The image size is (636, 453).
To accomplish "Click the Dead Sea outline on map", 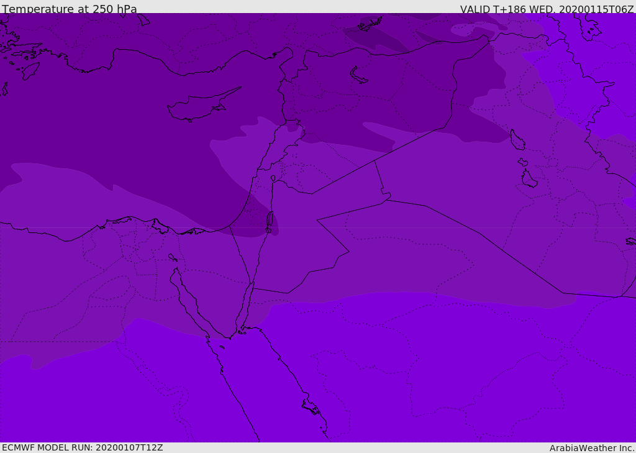I will (x=270, y=222).
